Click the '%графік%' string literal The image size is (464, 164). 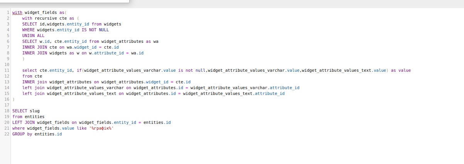(x=101, y=128)
